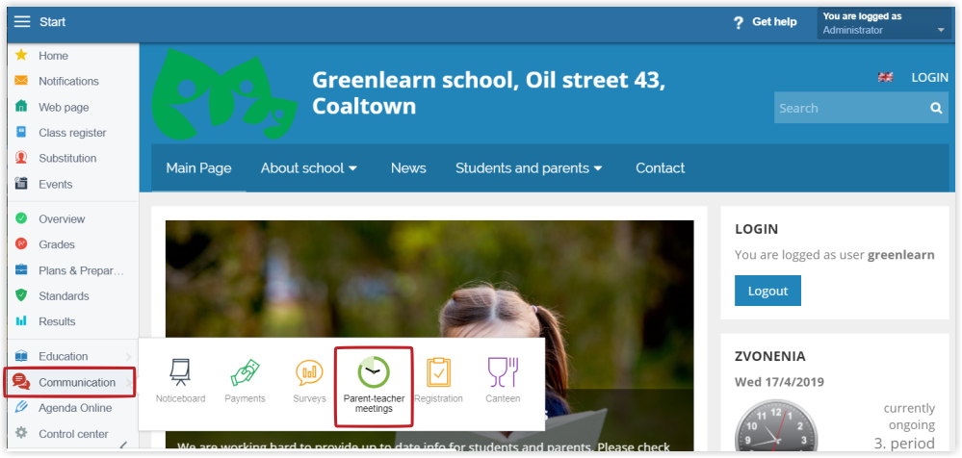Viewport: 962px width, 458px height.
Task: Click the Control center sidebar label
Action: [x=73, y=434]
